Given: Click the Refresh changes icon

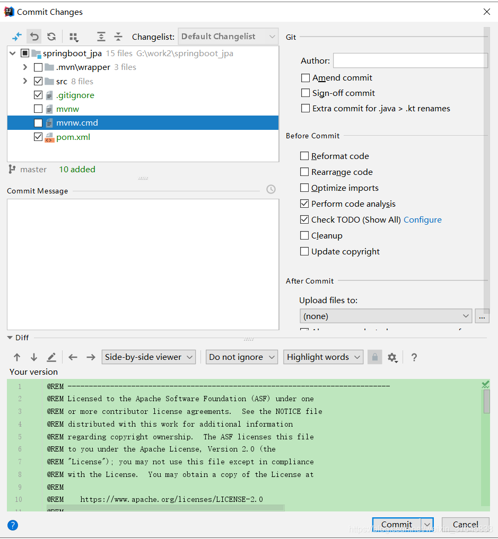Looking at the screenshot, I should pos(51,37).
